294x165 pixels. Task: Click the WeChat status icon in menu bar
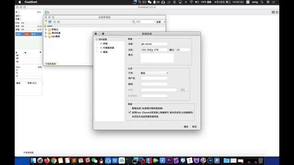tap(149, 2)
